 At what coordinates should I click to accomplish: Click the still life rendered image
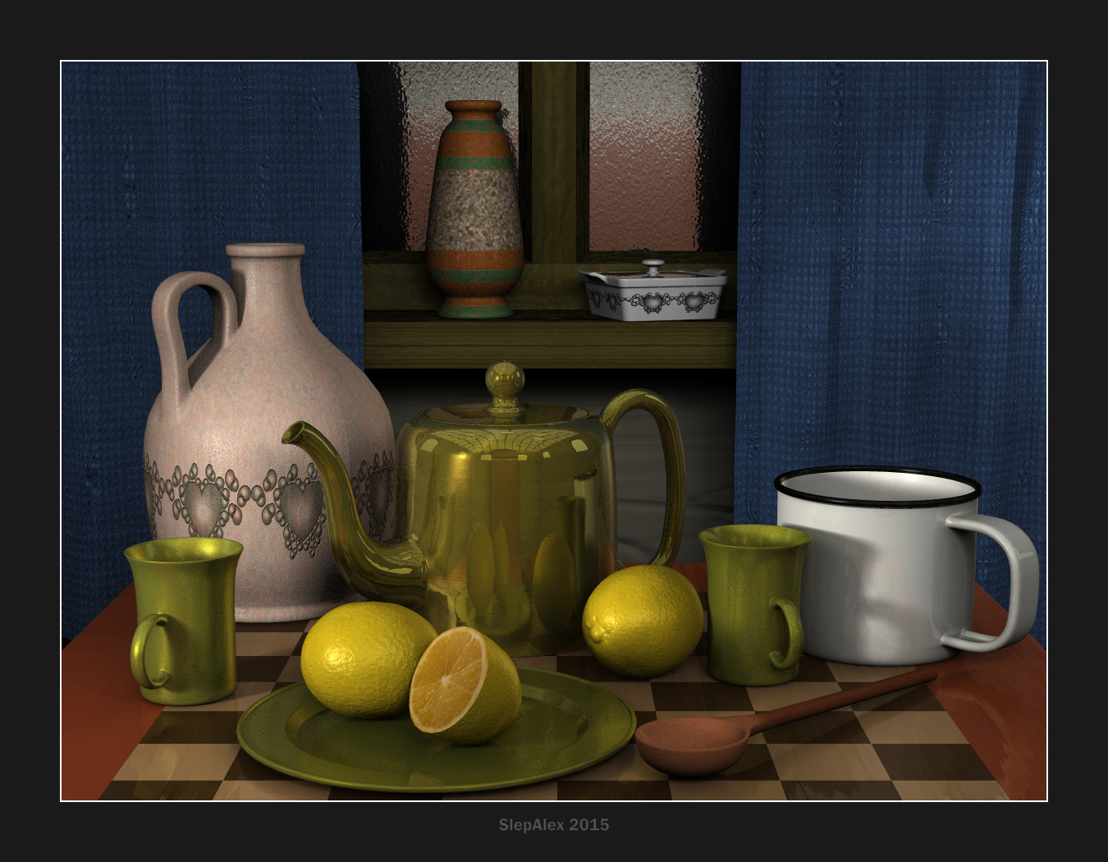click(554, 431)
